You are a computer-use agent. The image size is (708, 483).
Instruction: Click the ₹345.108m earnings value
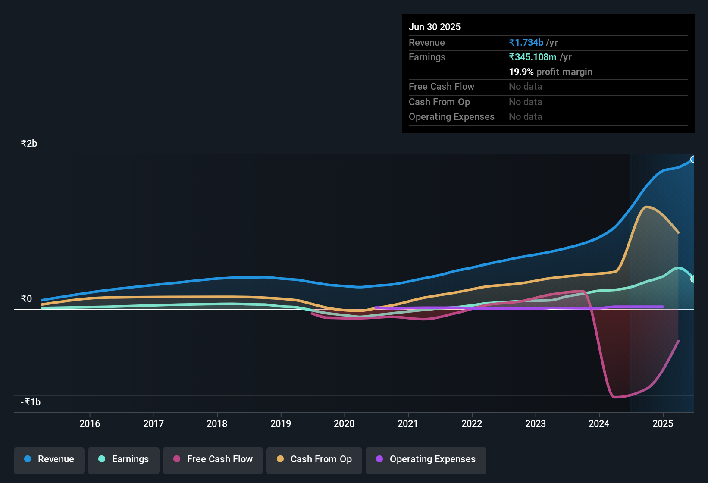[533, 57]
